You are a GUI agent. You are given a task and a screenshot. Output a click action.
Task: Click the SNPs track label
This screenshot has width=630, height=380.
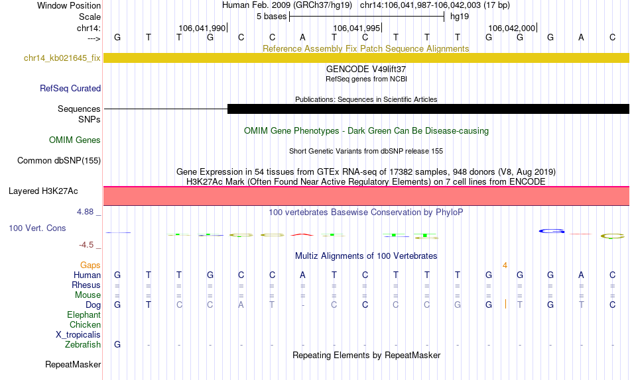(x=90, y=119)
